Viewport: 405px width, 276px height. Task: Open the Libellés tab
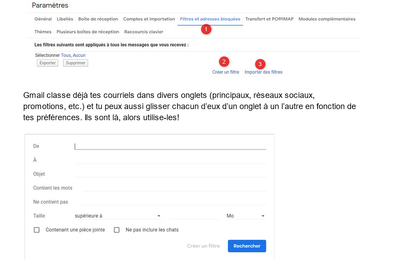[65, 19]
